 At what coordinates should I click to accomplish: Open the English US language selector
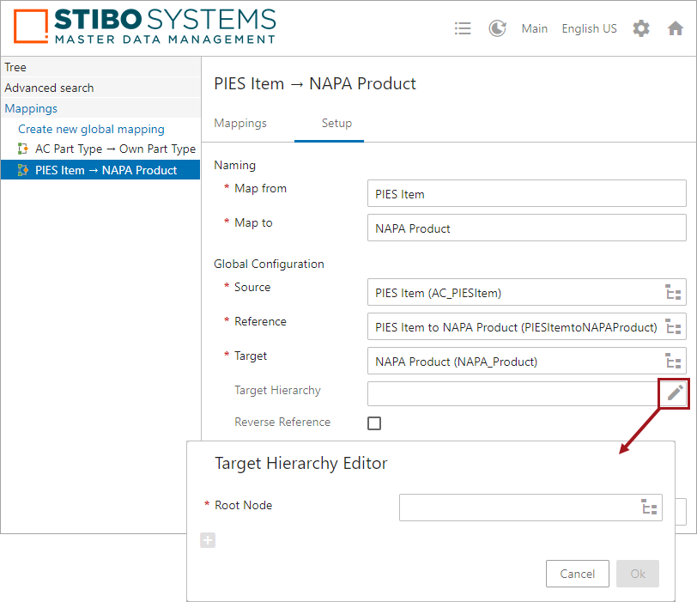pyautogui.click(x=589, y=28)
